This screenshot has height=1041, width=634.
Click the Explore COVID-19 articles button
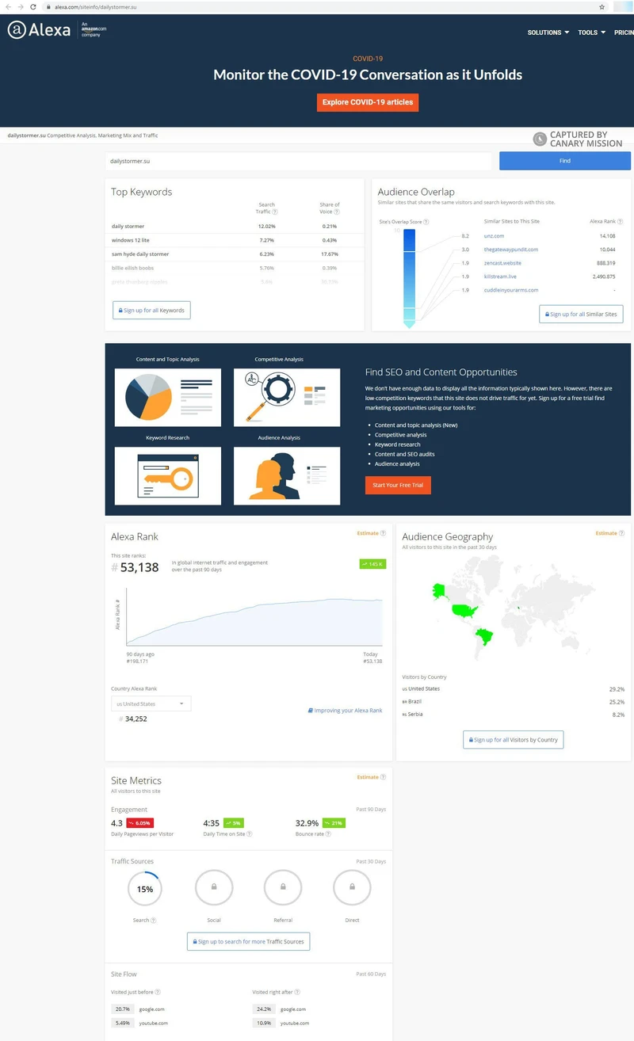click(368, 102)
